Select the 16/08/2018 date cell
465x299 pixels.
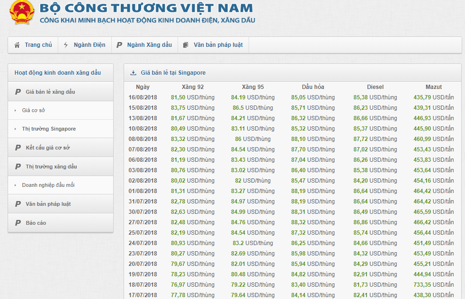point(143,97)
